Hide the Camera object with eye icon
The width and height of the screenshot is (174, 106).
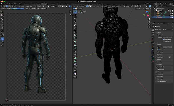[x=170, y=12]
